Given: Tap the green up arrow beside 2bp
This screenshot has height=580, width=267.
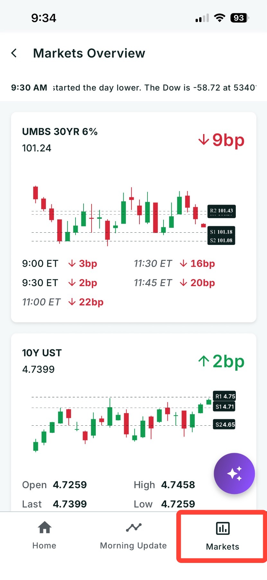Looking at the screenshot, I should tap(204, 361).
